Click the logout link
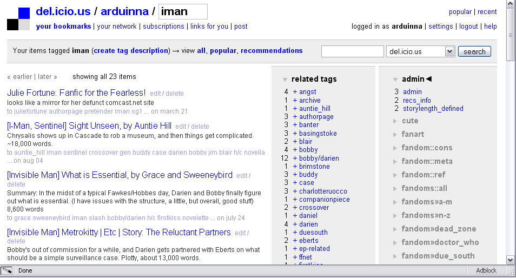Image resolution: width=516 pixels, height=278 pixels. pyautogui.click(x=468, y=27)
